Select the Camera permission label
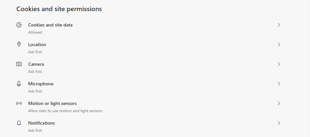310x137 pixels. (36, 64)
